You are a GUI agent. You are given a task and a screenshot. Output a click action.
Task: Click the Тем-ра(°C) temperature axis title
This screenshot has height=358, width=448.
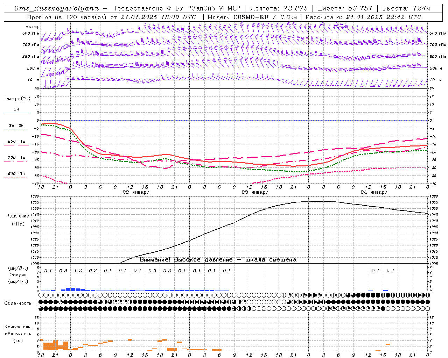click(16, 99)
